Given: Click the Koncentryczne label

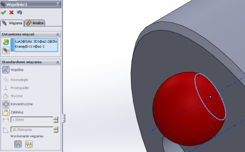Looking at the screenshot, I should click(22, 104).
